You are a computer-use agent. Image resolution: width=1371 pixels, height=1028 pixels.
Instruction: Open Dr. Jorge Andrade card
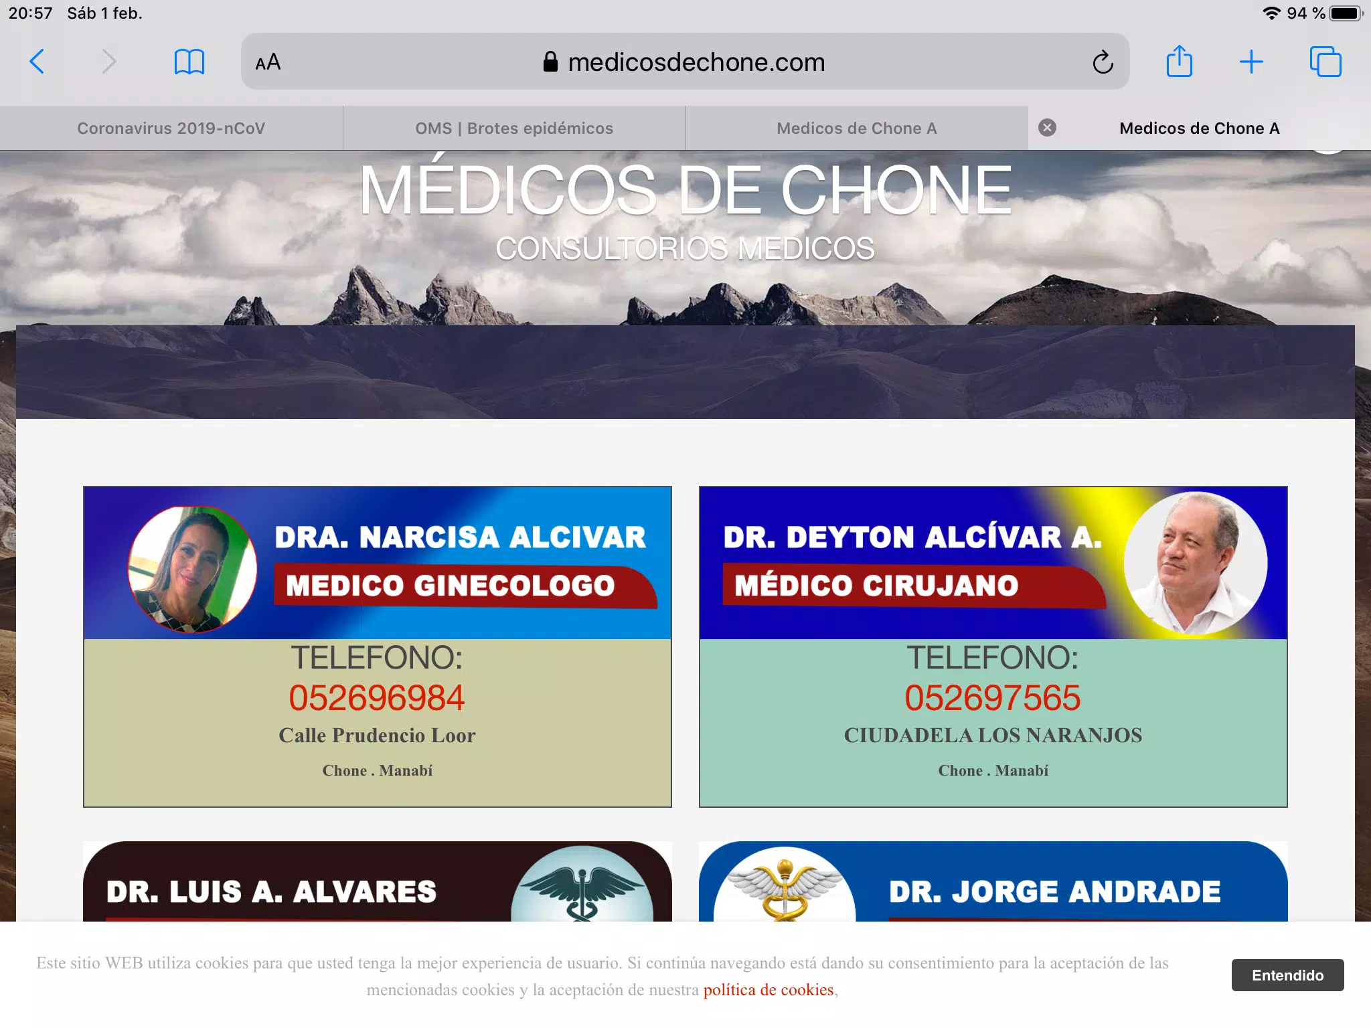click(x=993, y=881)
